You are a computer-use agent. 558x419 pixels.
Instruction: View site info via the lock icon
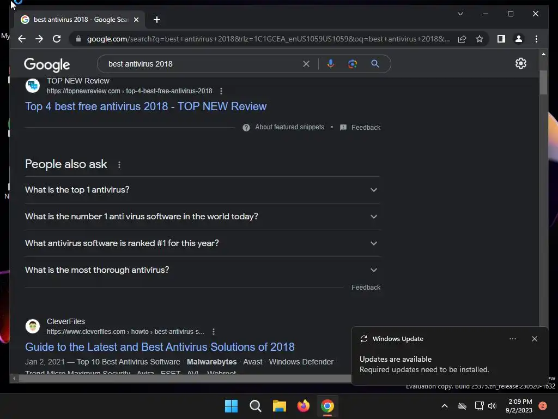point(78,39)
